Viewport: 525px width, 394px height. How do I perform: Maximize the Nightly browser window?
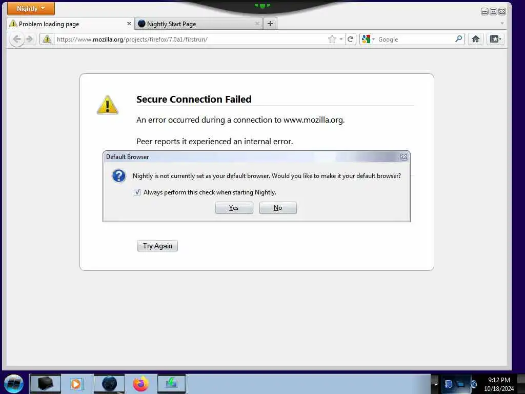click(493, 12)
